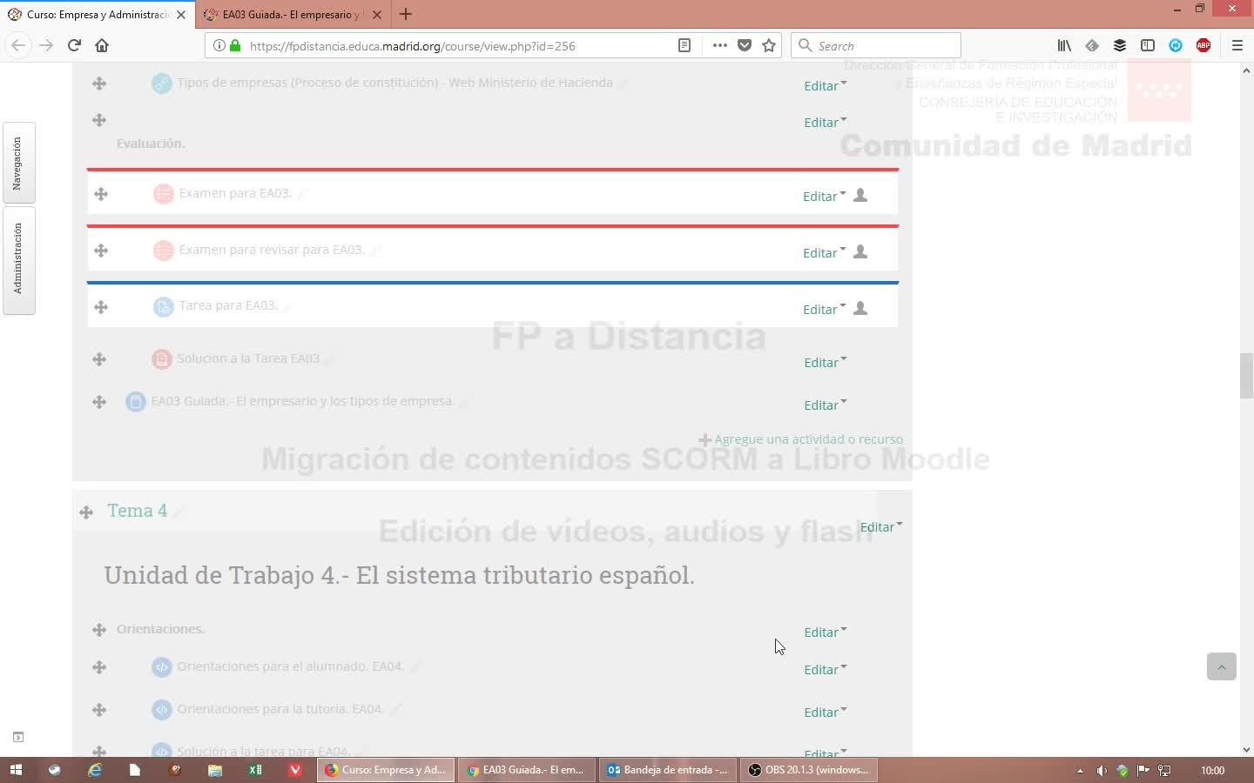This screenshot has height=783, width=1254.
Task: Expand the Navegación side panel
Action: [x=18, y=163]
